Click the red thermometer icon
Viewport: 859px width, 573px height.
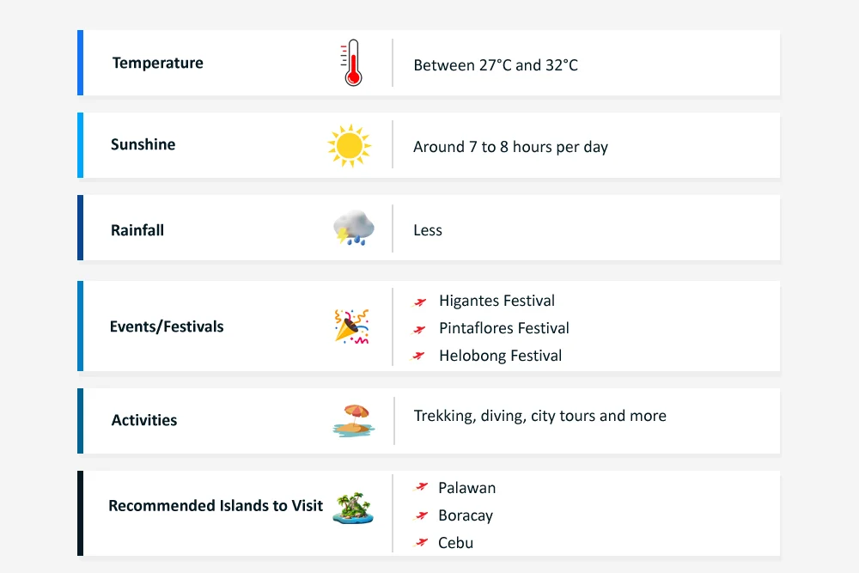[x=351, y=64]
